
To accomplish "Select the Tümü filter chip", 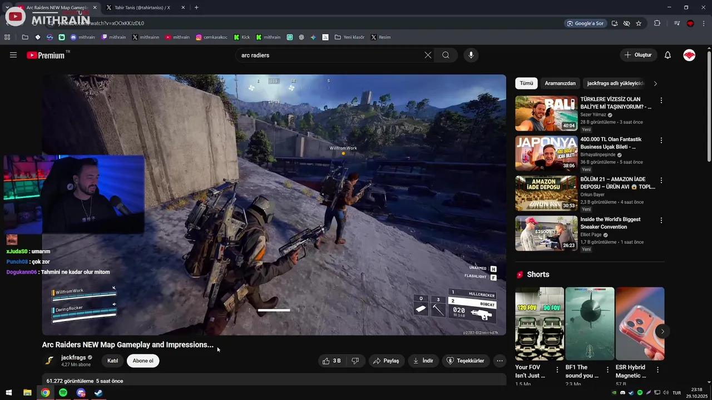I will (x=526, y=83).
